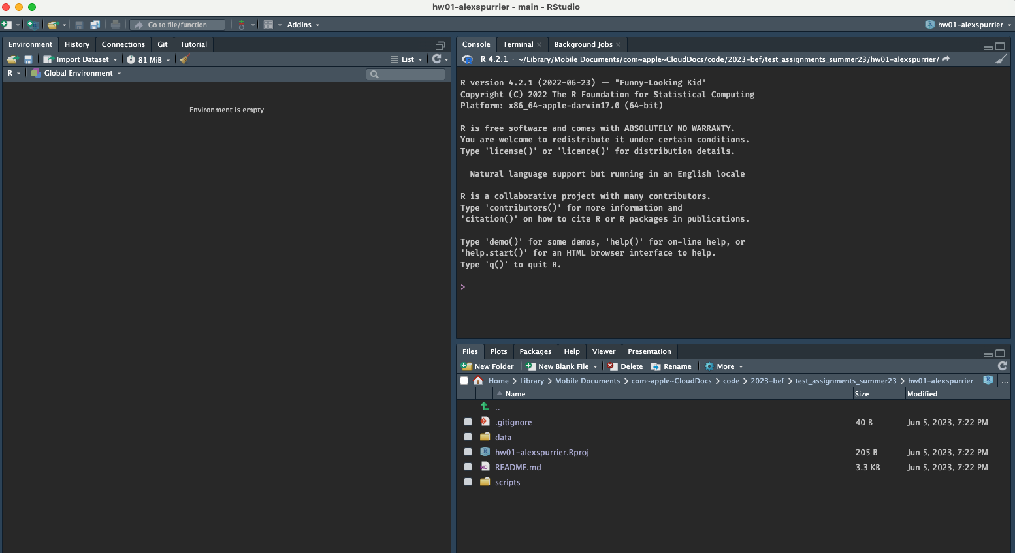Go up to the parent directory arrow

485,407
